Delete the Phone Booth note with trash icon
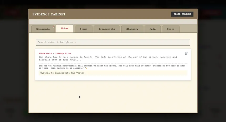The height and width of the screenshot is (122, 226). (x=186, y=53)
